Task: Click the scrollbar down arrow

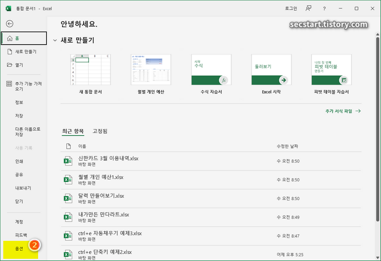Action: point(378,257)
